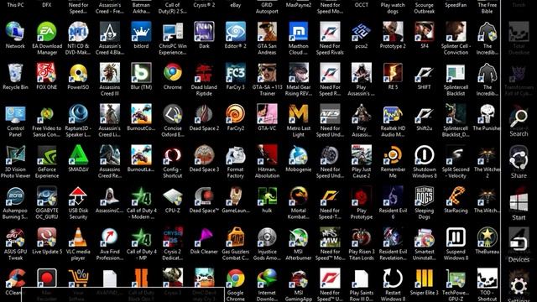Open Prototype 2 game shortcut
The height and width of the screenshot is (302, 537).
click(394, 32)
